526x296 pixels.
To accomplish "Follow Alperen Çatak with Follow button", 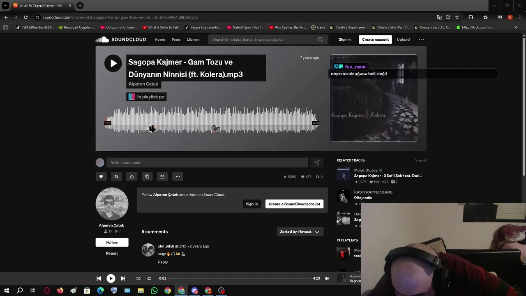I will (112, 242).
